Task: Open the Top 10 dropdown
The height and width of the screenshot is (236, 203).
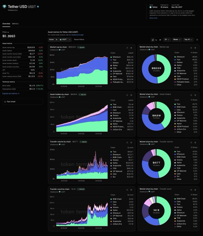Action: point(188,40)
